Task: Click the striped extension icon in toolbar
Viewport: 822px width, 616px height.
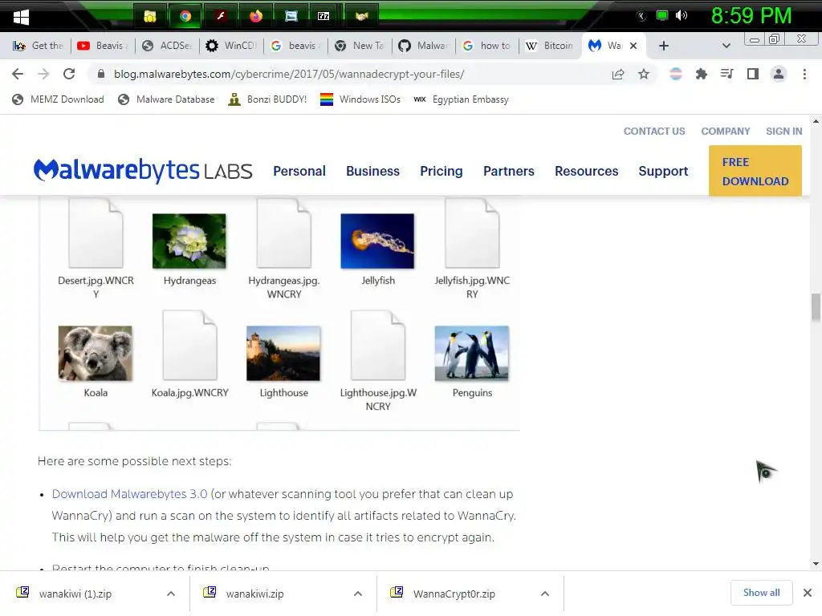Action: pyautogui.click(x=676, y=74)
